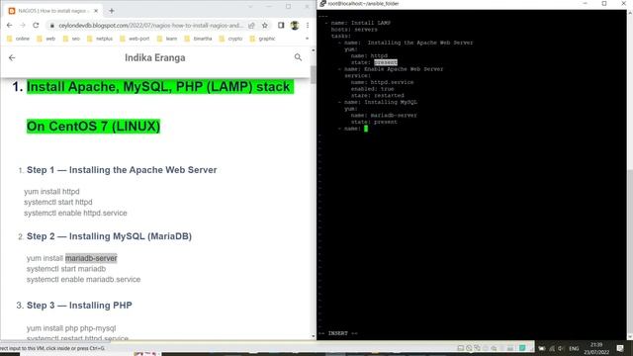Click the address bar URL
The height and width of the screenshot is (356, 633).
click(x=150, y=26)
